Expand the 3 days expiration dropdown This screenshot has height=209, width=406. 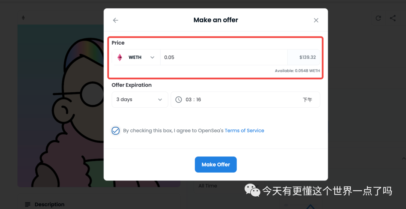tap(140, 99)
